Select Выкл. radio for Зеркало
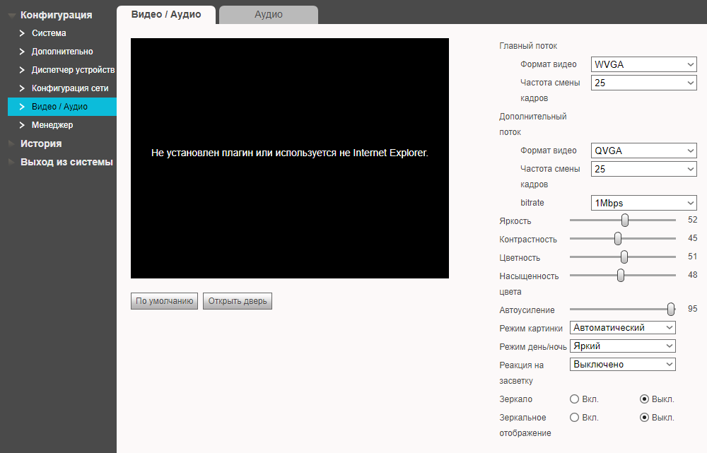707x453 pixels. (x=644, y=399)
